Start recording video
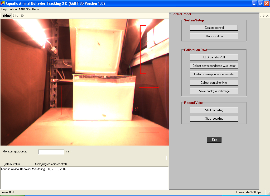This screenshot has height=196, width=270. point(214,110)
